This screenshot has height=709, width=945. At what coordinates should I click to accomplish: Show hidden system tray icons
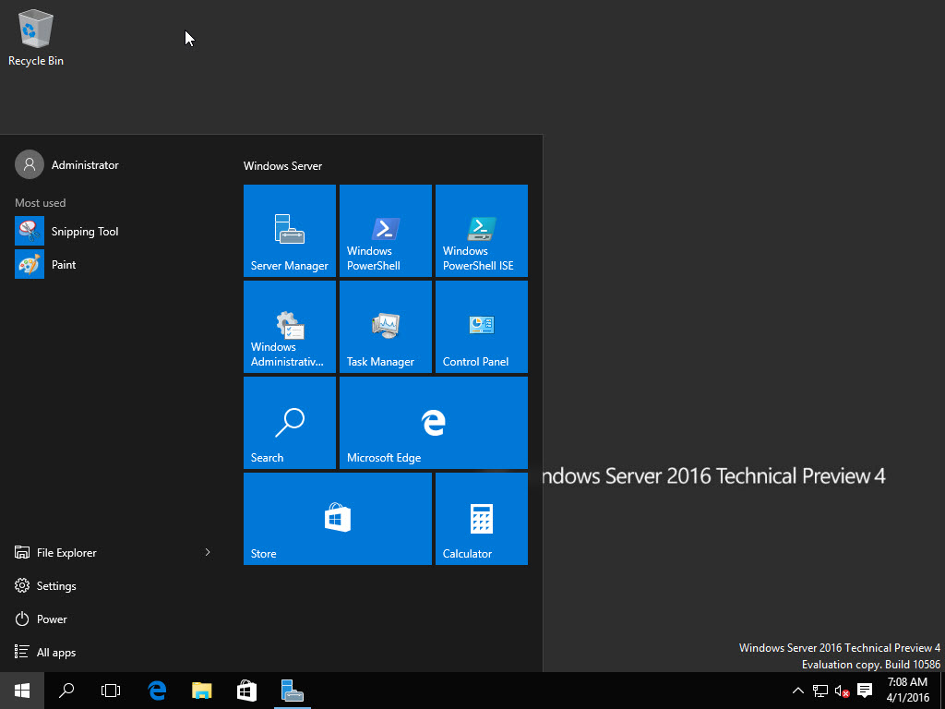tap(798, 691)
